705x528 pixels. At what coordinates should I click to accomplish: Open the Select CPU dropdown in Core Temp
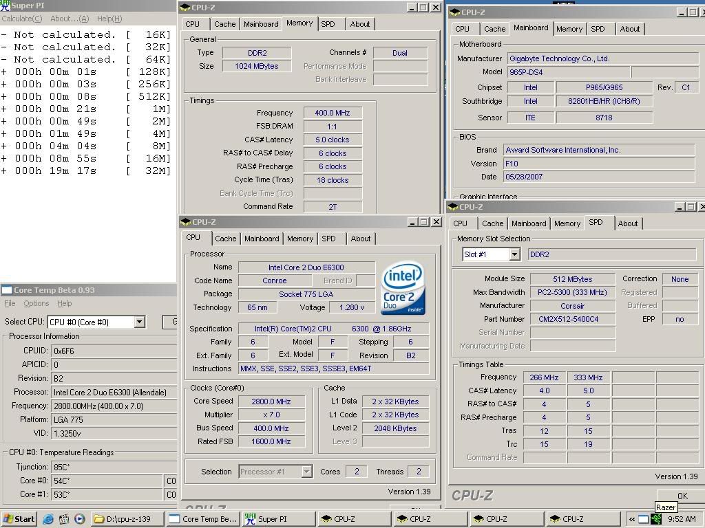[139, 322]
